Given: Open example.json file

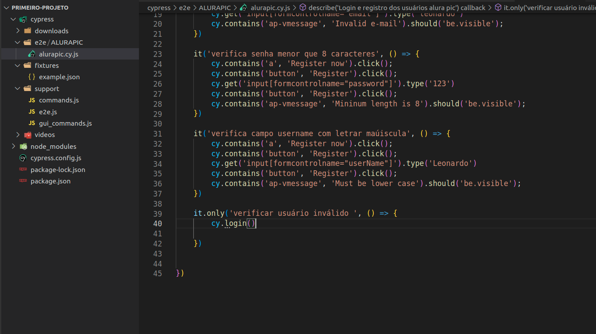Looking at the screenshot, I should 59,77.
